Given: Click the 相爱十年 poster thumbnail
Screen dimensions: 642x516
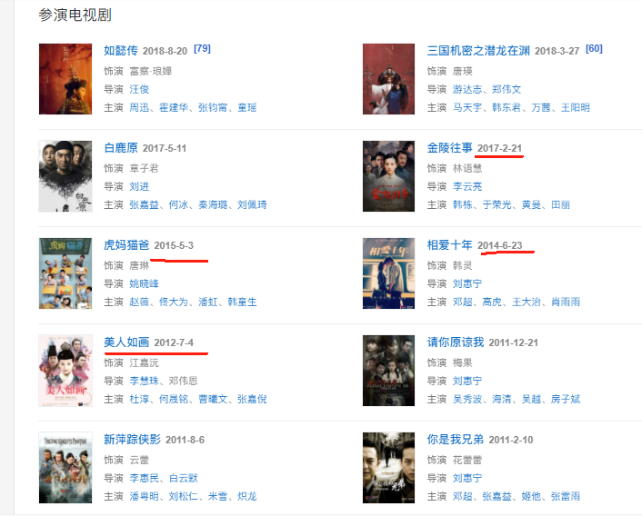Looking at the screenshot, I should (x=388, y=273).
